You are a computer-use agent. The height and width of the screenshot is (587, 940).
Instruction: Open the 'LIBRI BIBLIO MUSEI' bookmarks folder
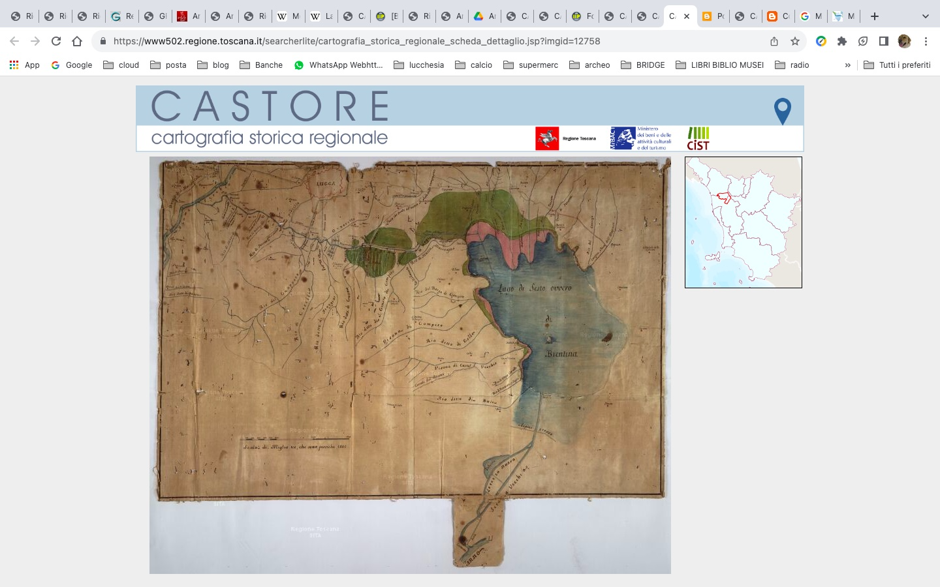(719, 65)
